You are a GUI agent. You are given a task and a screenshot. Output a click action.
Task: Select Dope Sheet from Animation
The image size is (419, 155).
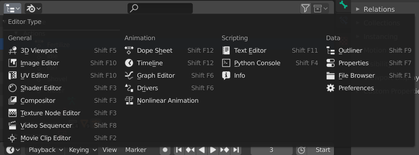[x=169, y=50]
